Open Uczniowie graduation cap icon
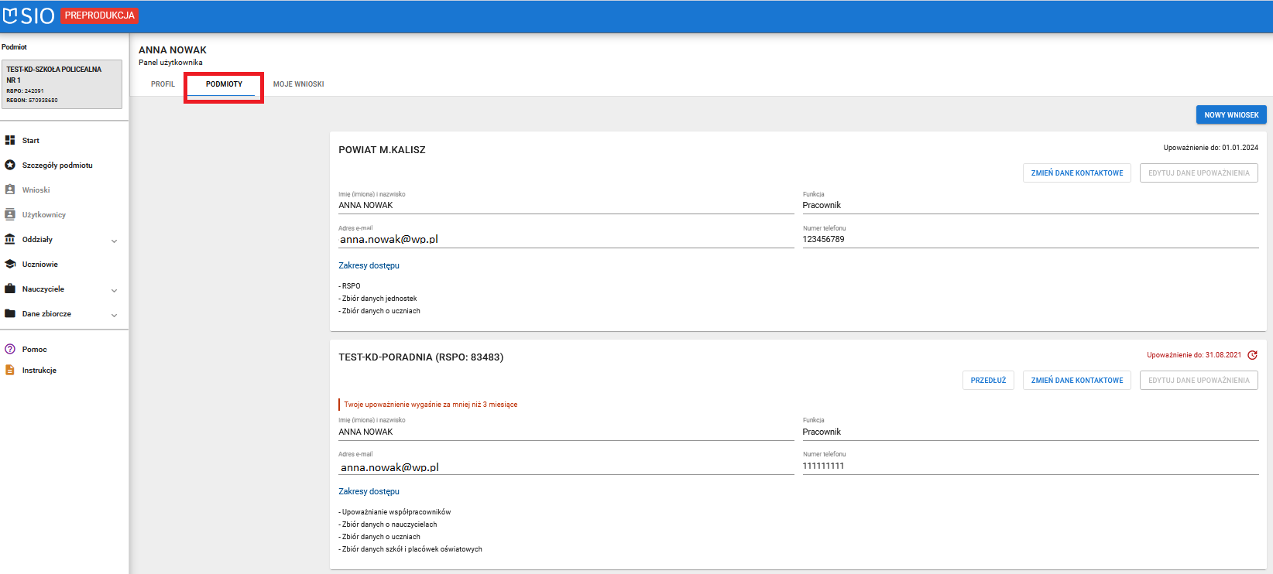1273x574 pixels. (x=10, y=265)
